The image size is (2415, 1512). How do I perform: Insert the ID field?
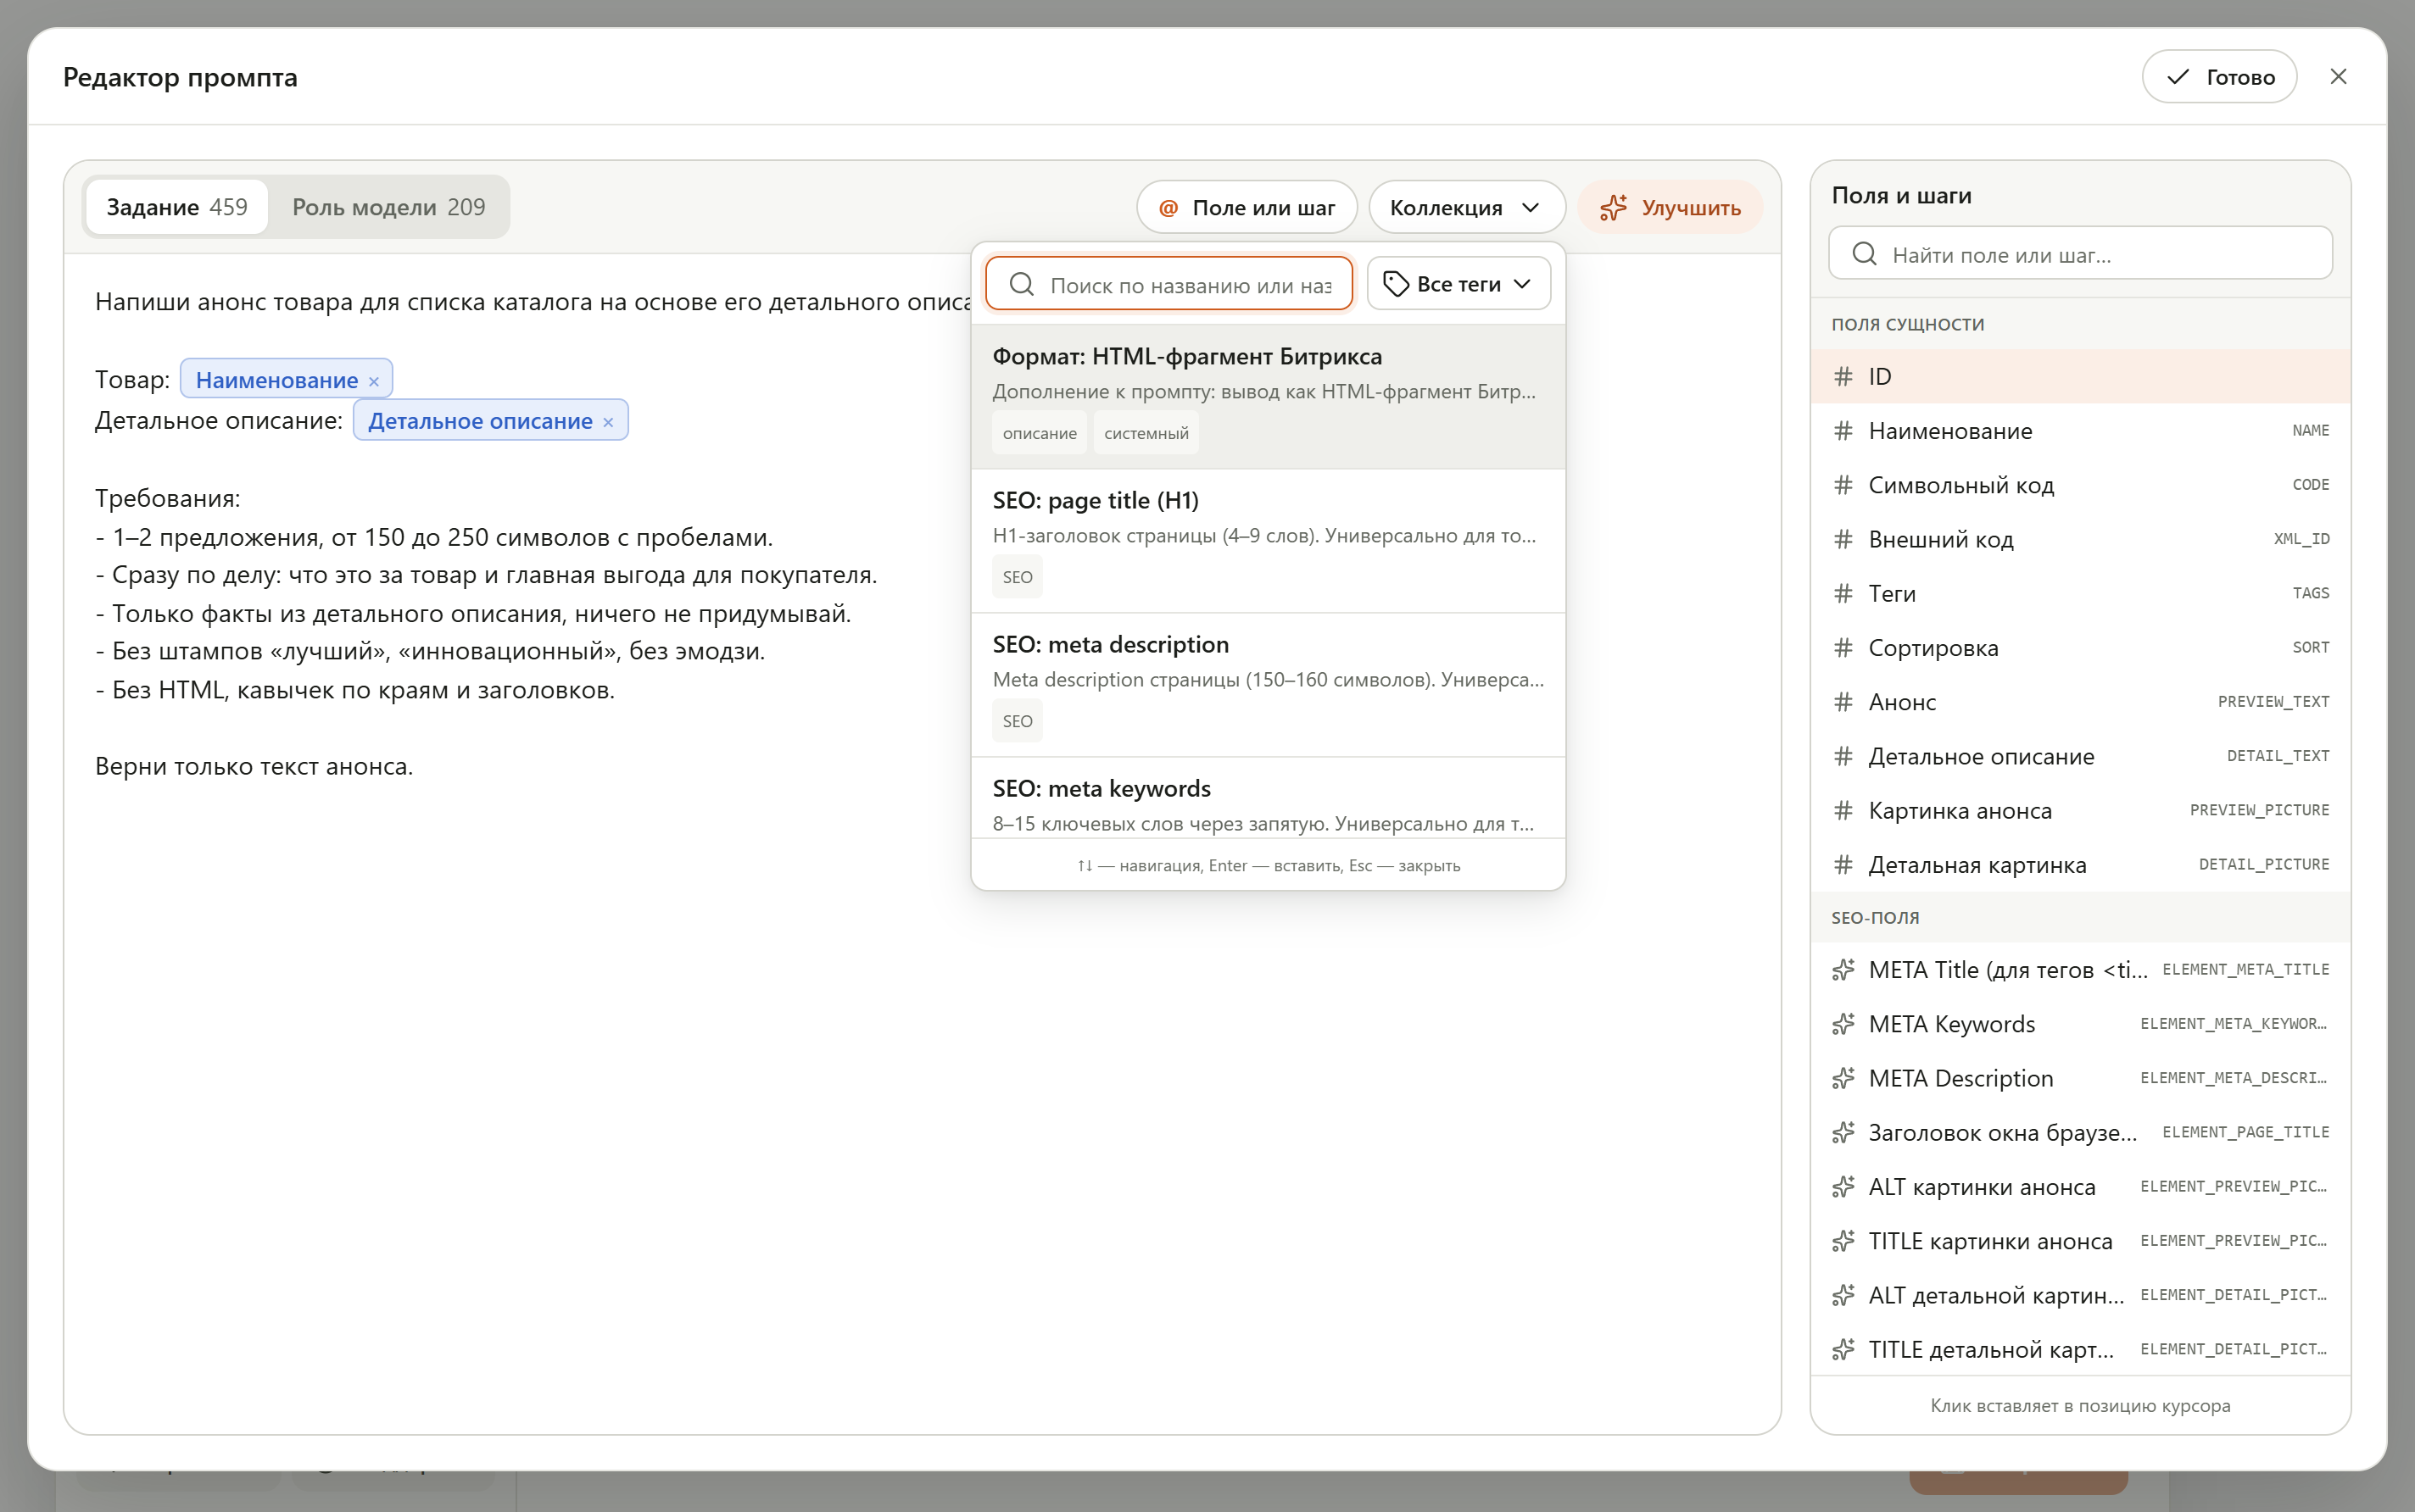pyautogui.click(x=2080, y=376)
